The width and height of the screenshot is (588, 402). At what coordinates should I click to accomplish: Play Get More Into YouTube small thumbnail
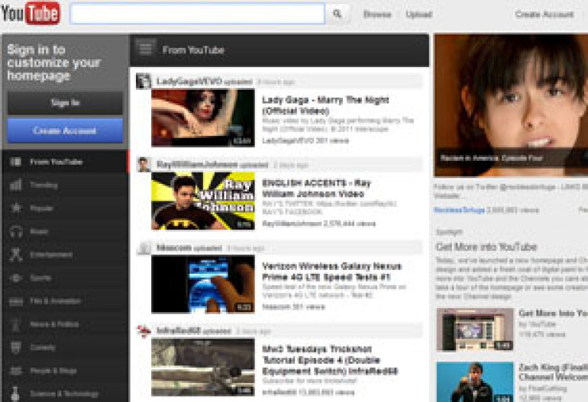coord(475,330)
